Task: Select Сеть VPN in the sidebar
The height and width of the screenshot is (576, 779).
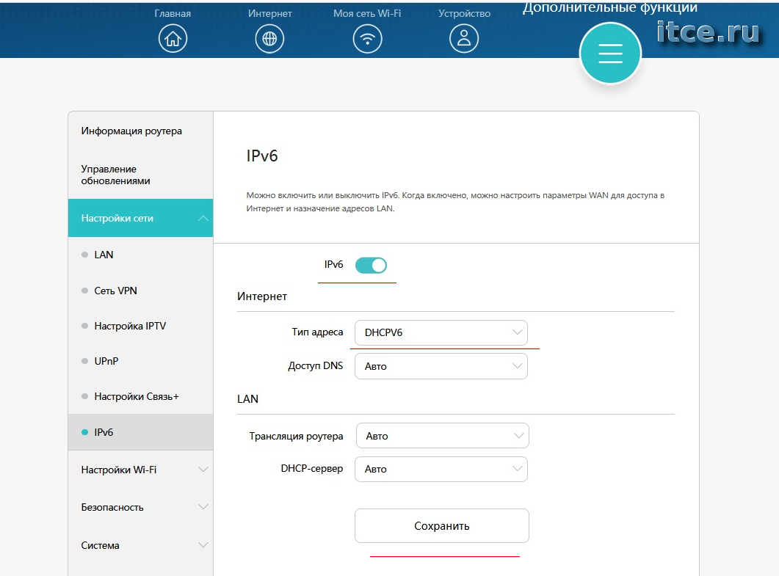Action: click(x=116, y=291)
